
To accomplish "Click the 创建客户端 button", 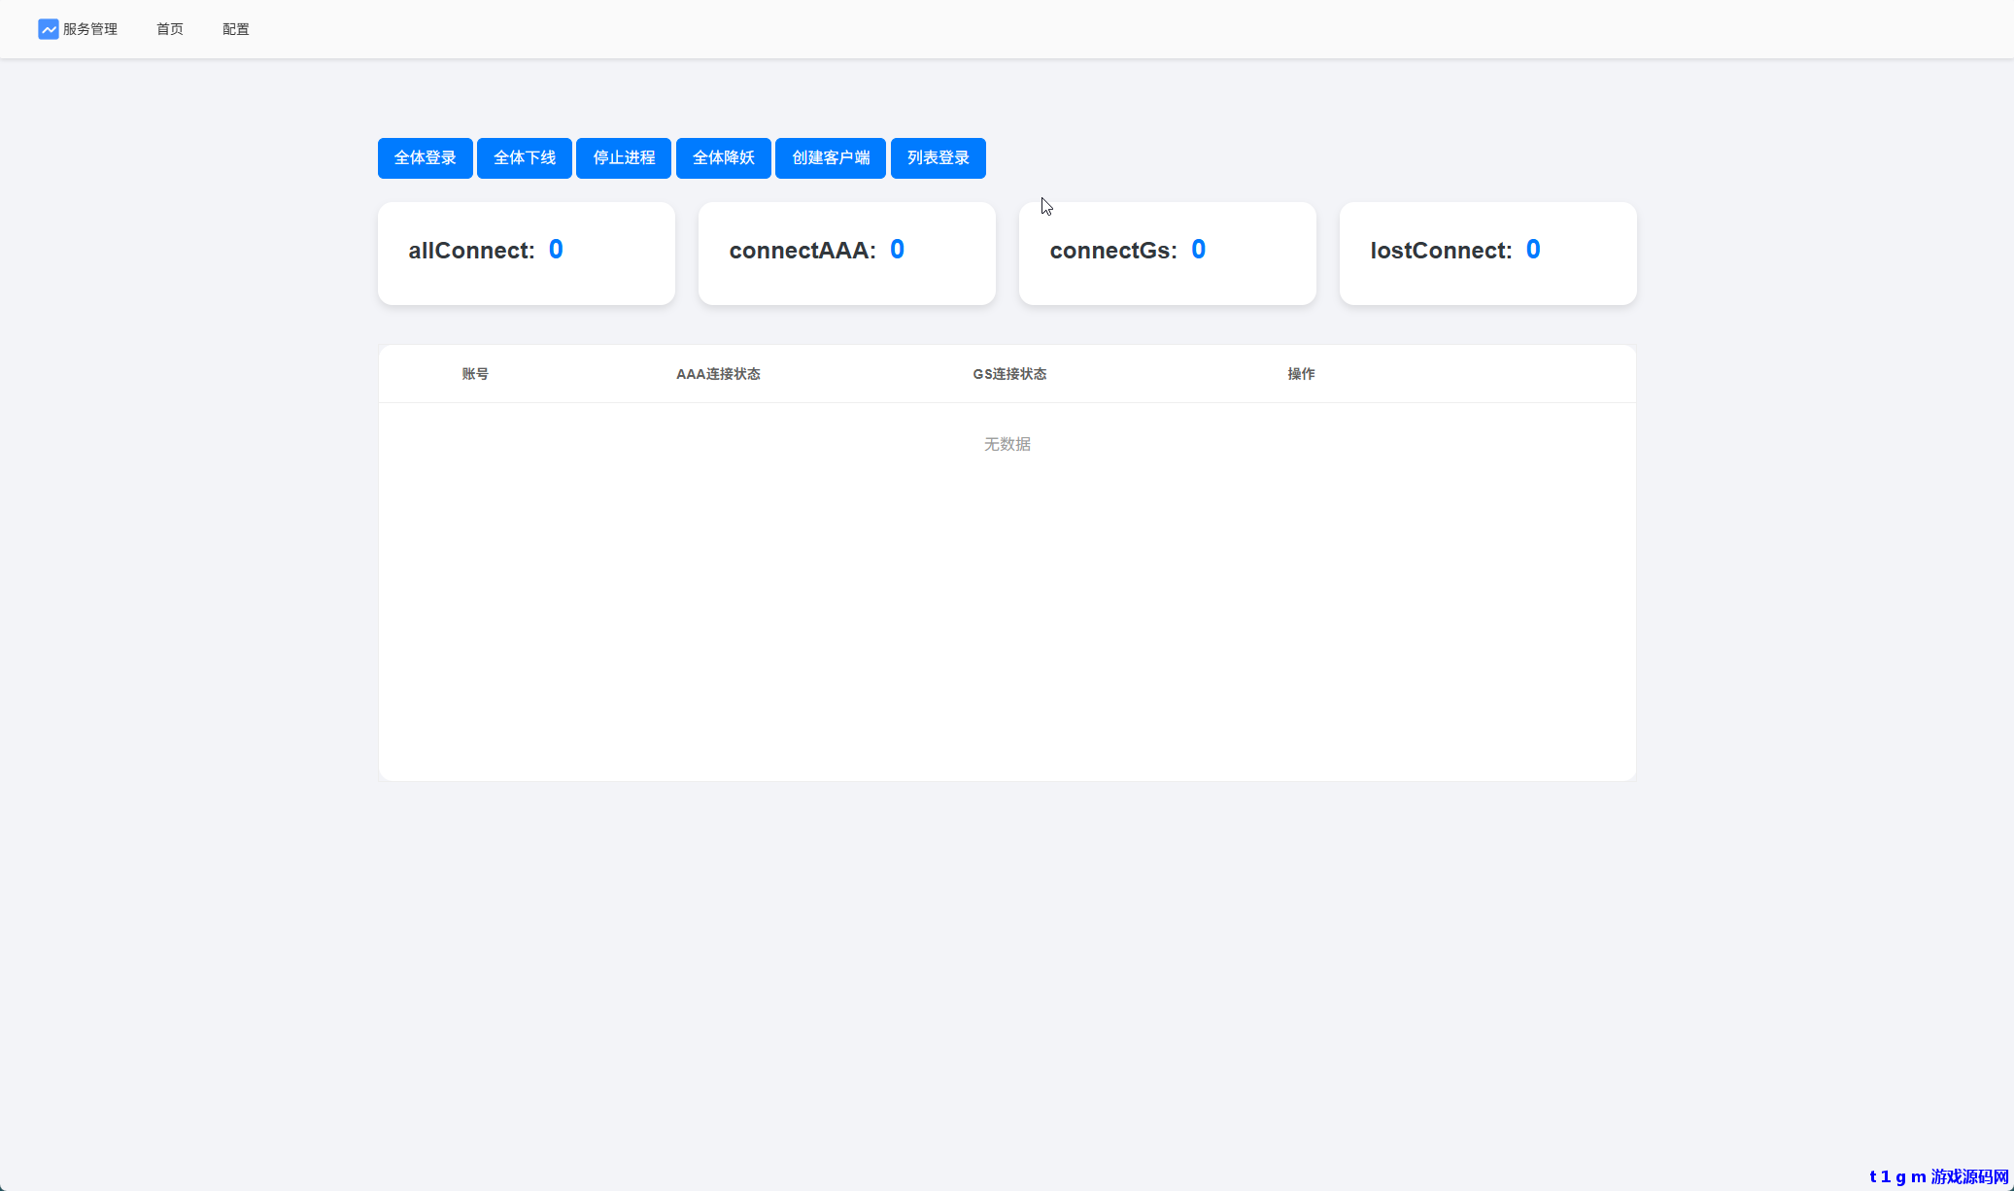I will pos(831,158).
